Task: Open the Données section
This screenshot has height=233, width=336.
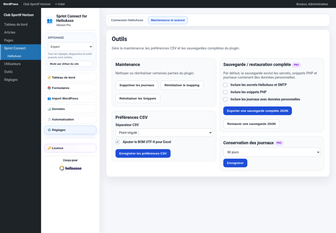Action: pyautogui.click(x=70, y=109)
